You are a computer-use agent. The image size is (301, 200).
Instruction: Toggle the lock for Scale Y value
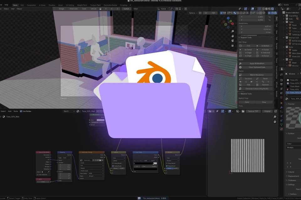(x=270, y=17)
